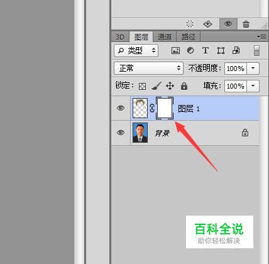Click the 填充 label
Image resolution: width=269 pixels, height=264 pixels.
pos(212,86)
